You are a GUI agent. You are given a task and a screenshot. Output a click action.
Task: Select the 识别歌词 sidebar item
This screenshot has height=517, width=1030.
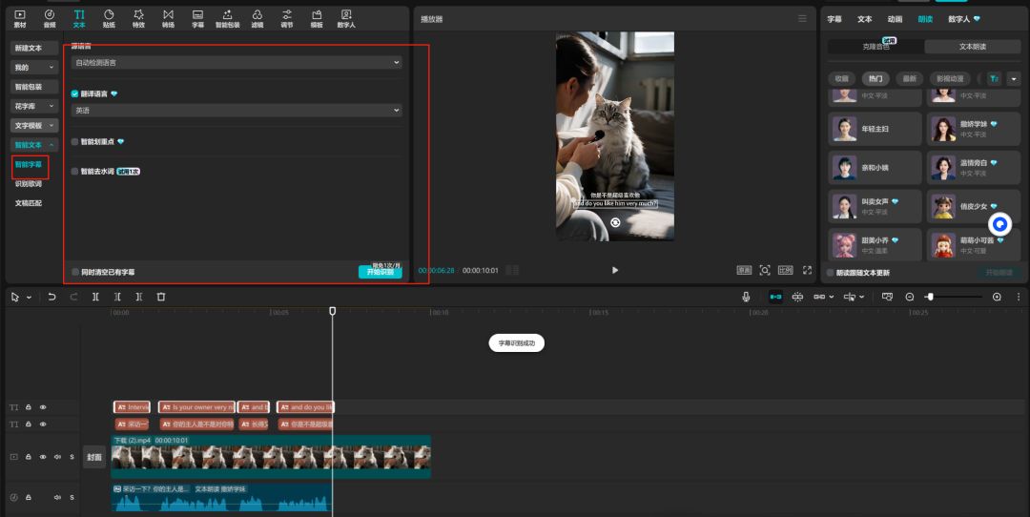29,184
